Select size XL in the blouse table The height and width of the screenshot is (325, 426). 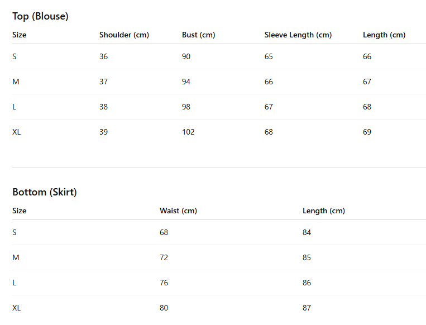click(x=17, y=132)
